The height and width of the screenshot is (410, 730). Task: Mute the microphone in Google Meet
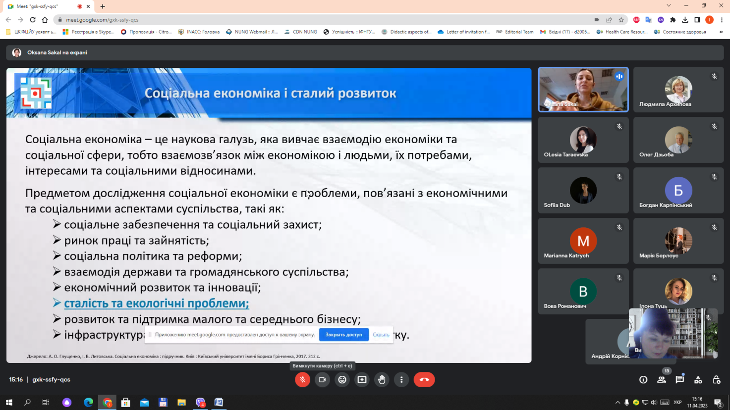[x=302, y=379]
